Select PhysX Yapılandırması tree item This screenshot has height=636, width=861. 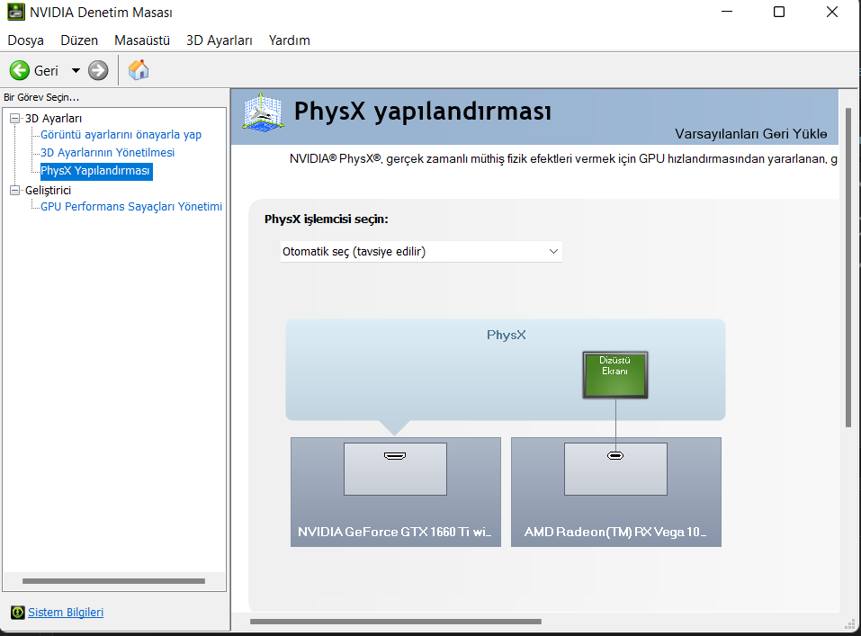click(95, 171)
